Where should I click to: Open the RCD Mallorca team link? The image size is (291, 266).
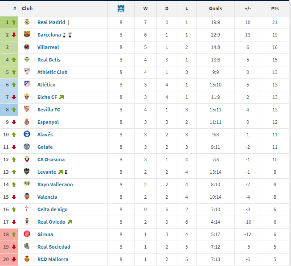[53, 259]
